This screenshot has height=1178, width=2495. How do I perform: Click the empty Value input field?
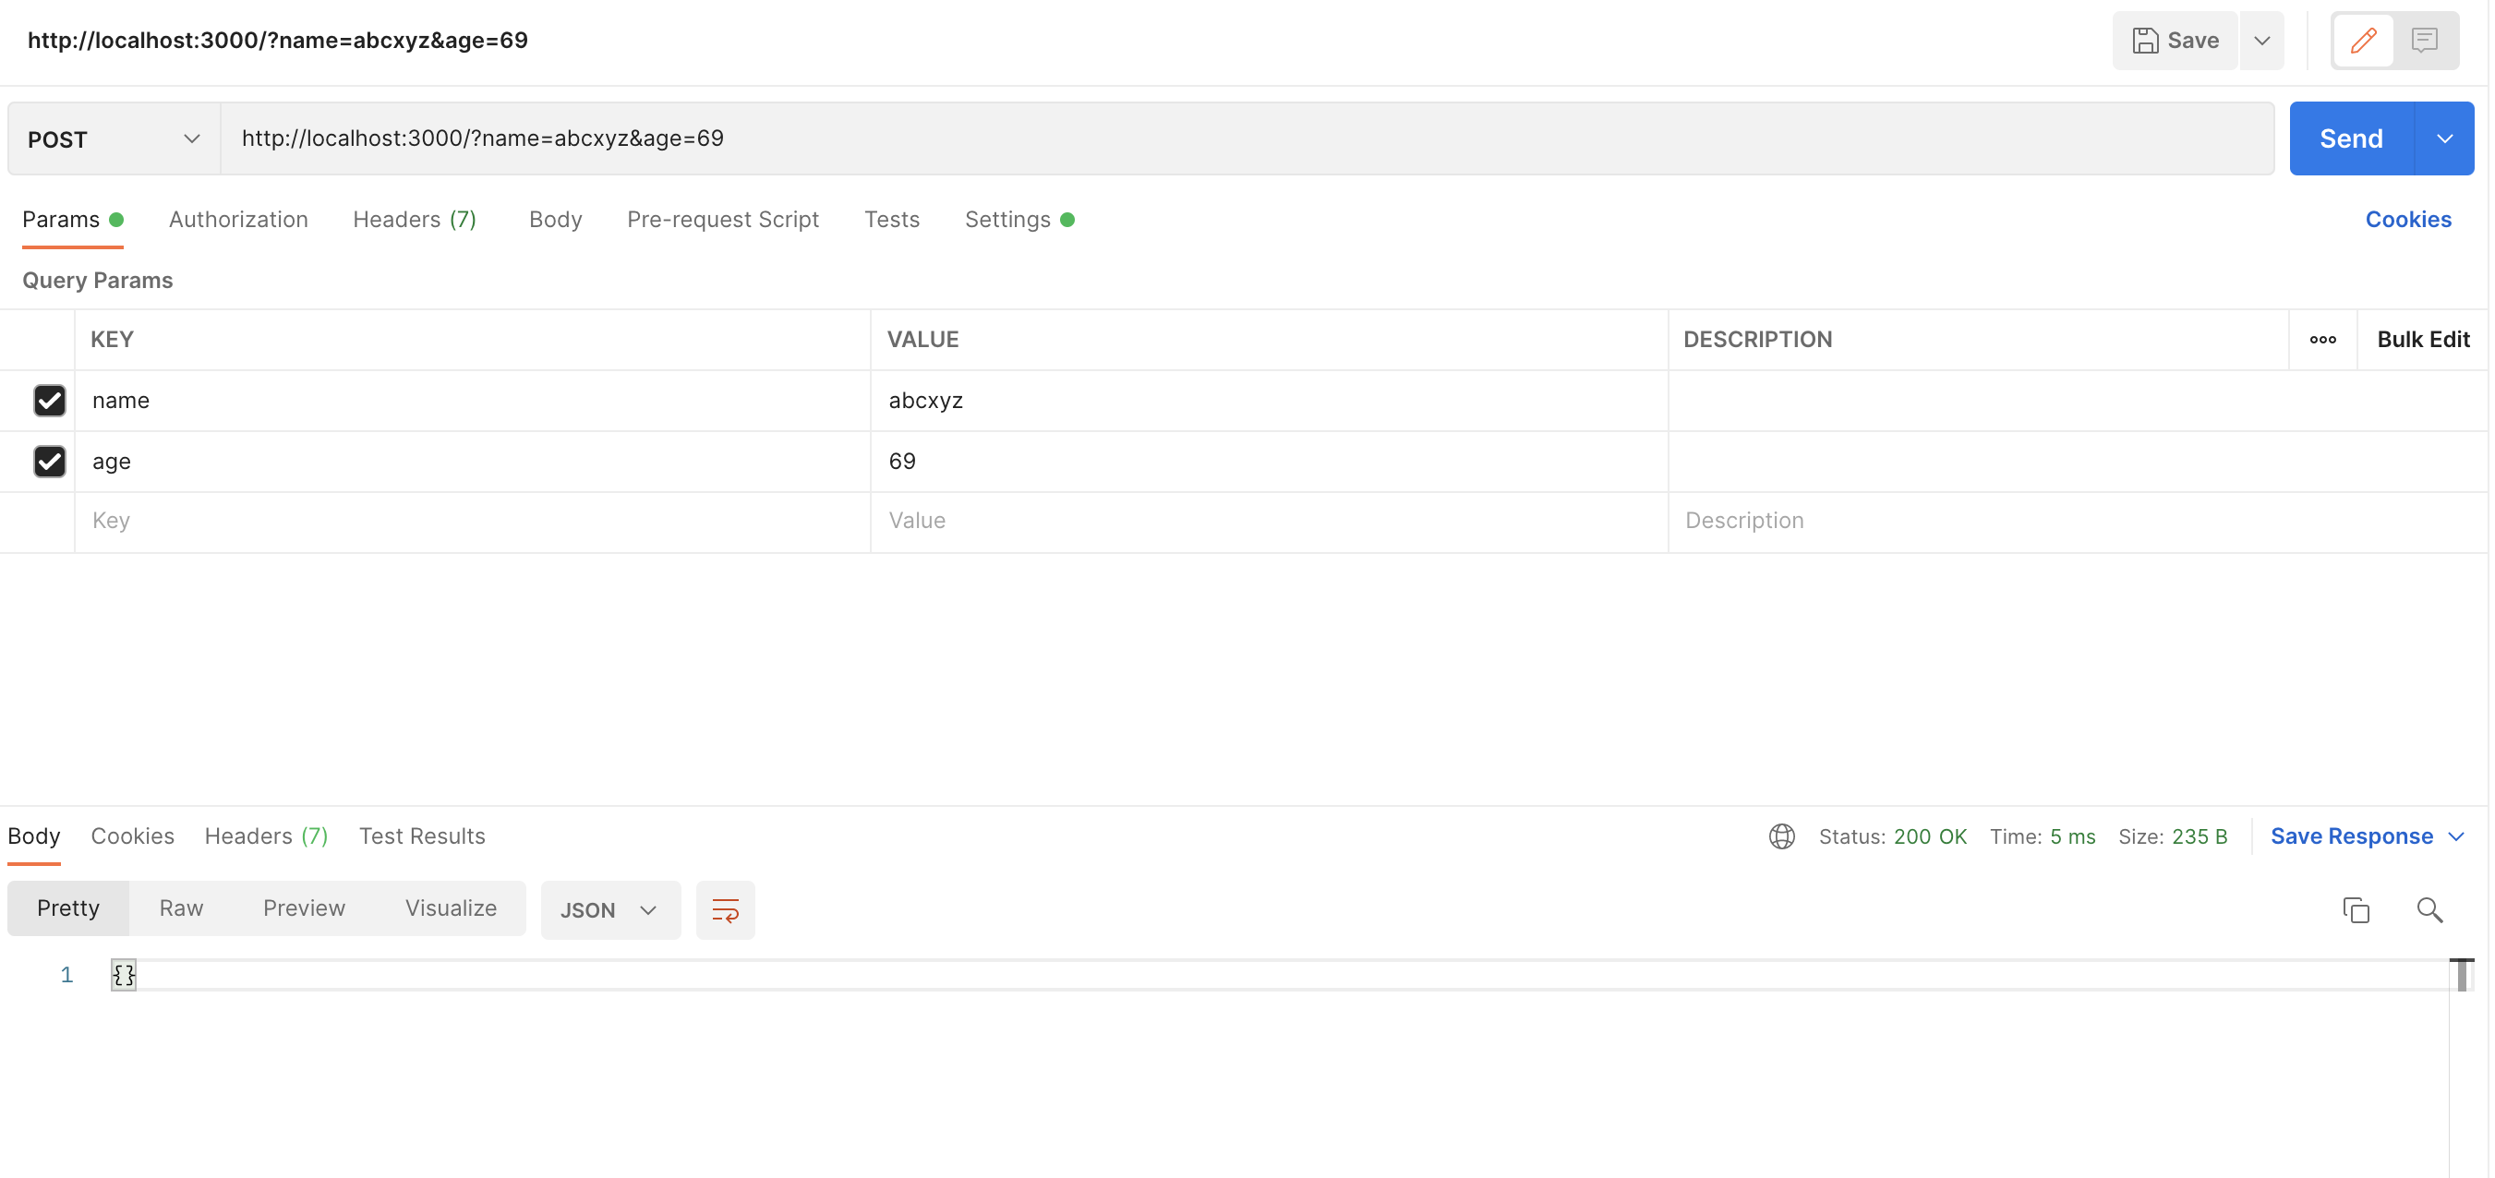click(x=1269, y=522)
